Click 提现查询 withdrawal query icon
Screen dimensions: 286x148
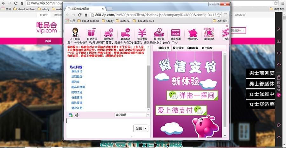tap(159, 34)
